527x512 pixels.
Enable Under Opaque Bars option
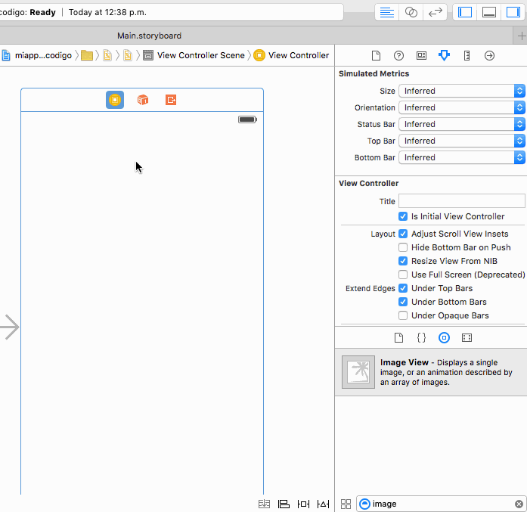[x=403, y=315]
